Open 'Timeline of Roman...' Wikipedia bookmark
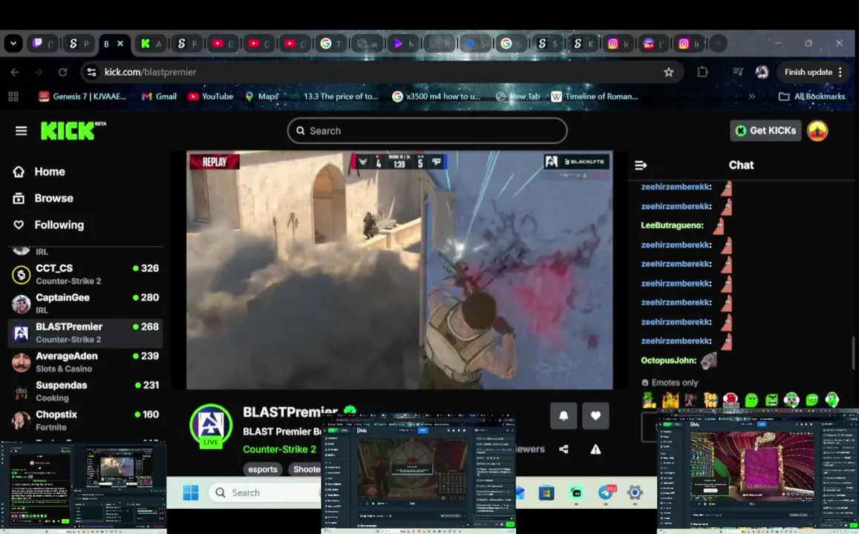Viewport: 859px width, 534px height. coord(595,96)
